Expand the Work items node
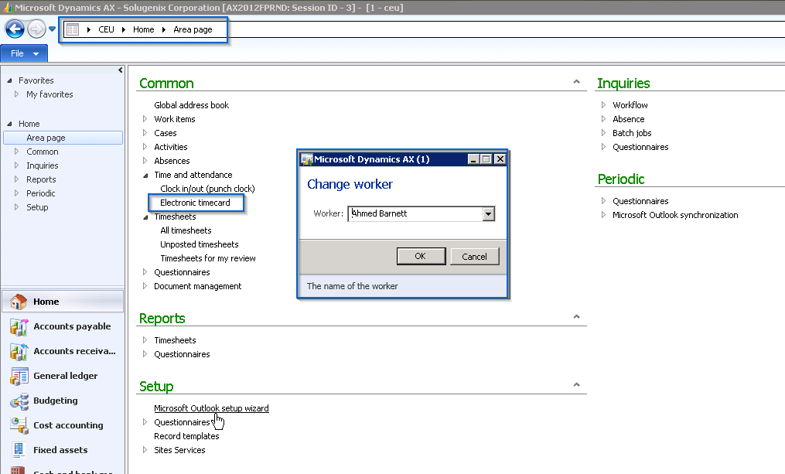 point(145,119)
